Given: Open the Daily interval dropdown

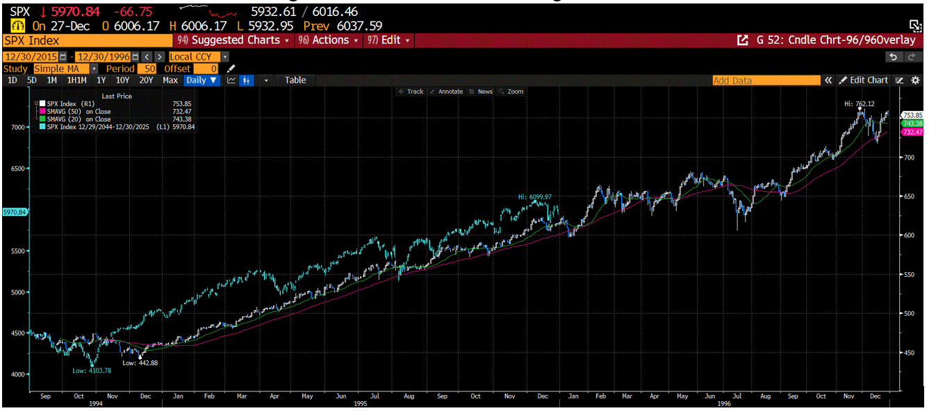Looking at the screenshot, I should pyautogui.click(x=202, y=81).
